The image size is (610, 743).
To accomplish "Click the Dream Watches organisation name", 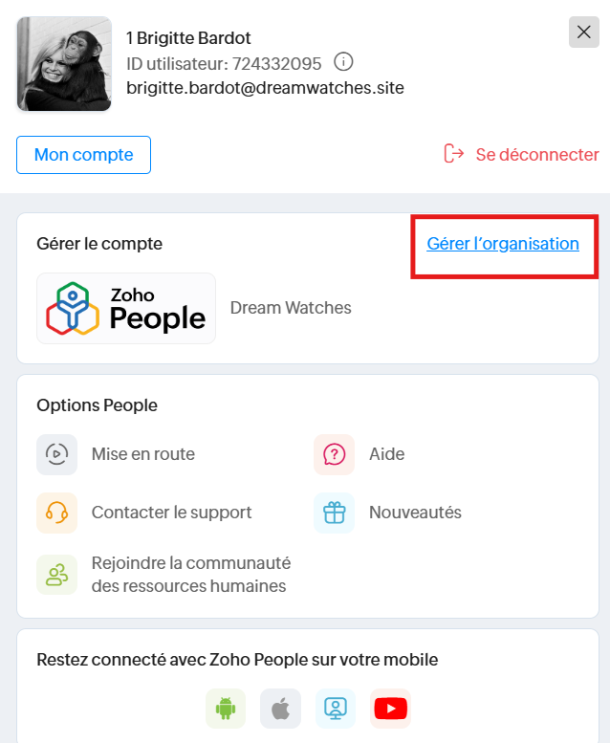I will click(x=291, y=308).
